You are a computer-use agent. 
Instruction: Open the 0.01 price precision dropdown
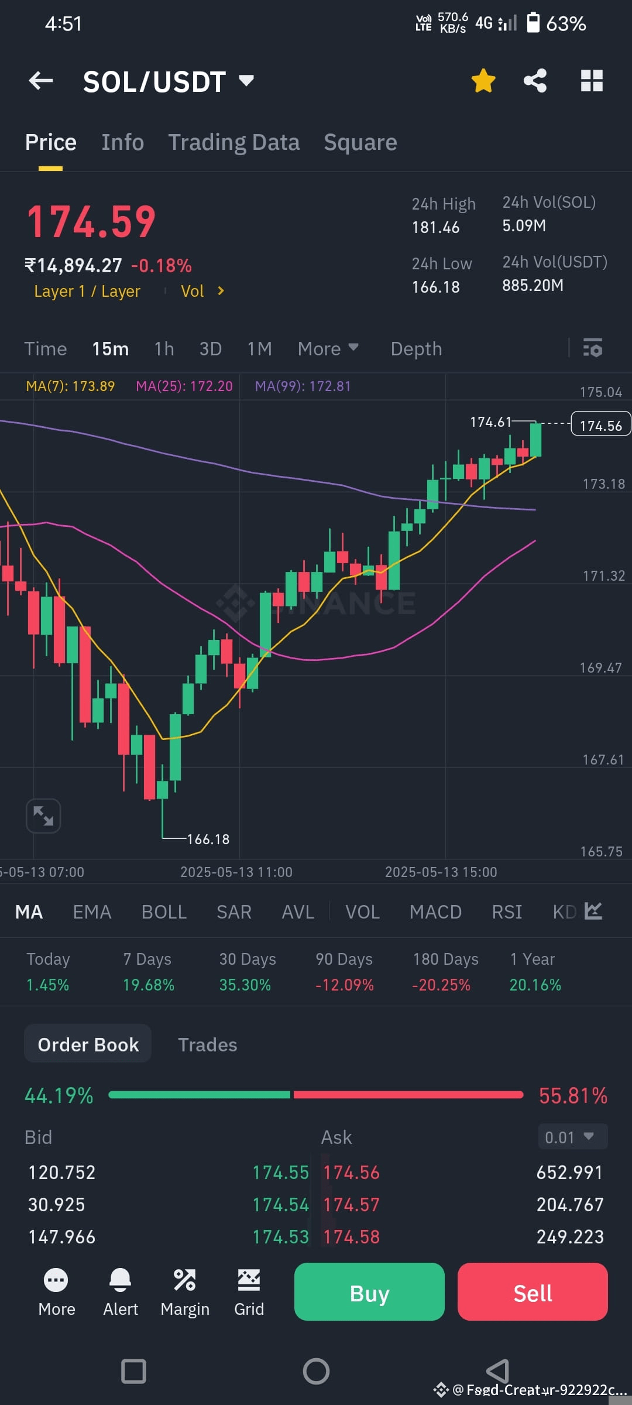point(572,1137)
